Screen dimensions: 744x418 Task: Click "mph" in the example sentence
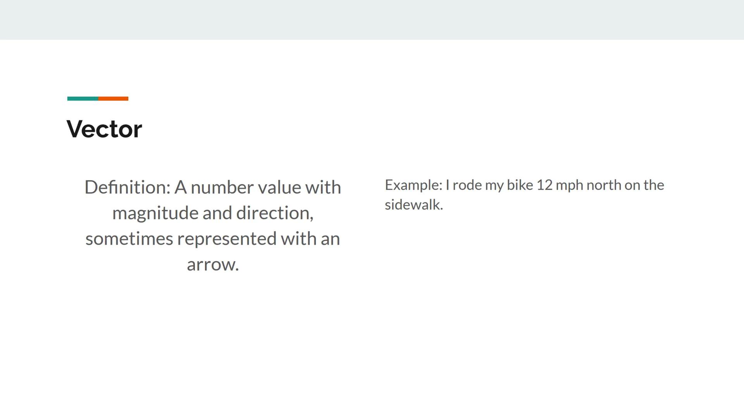(569, 185)
